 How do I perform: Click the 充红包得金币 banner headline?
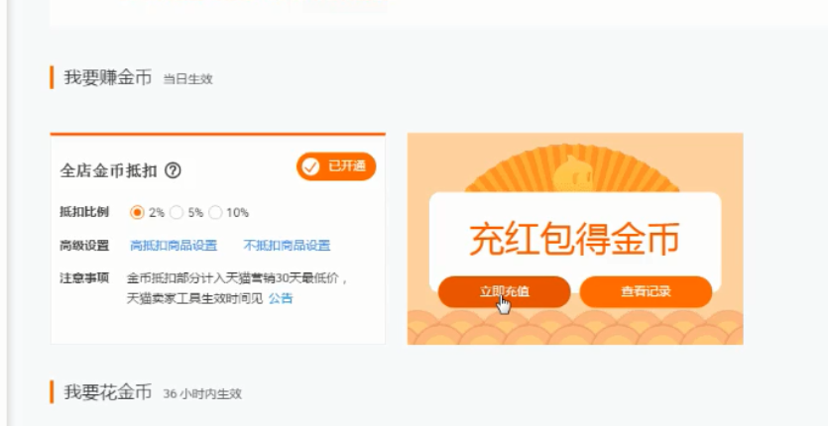coord(574,240)
